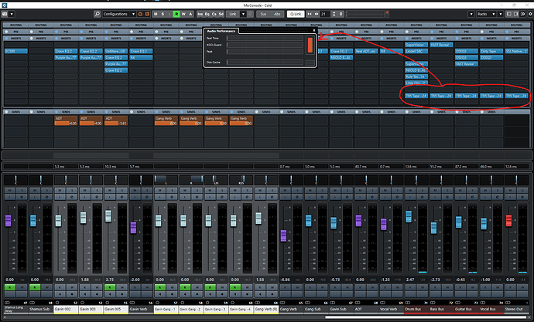534x322 pixels.
Task: Open FAST Reveal insert on Bass Bus
Action: (441, 45)
